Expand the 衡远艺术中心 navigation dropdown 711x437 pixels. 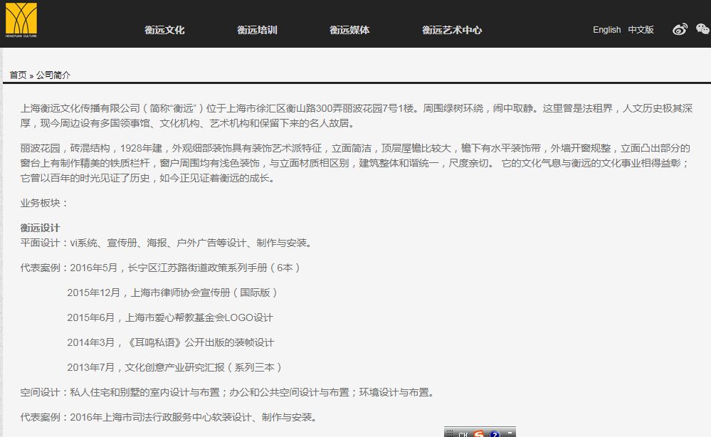(x=453, y=30)
